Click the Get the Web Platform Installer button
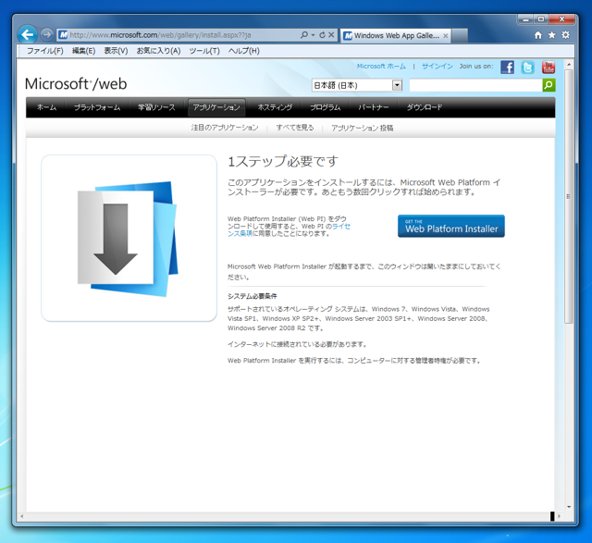Image resolution: width=592 pixels, height=543 pixels. (451, 227)
